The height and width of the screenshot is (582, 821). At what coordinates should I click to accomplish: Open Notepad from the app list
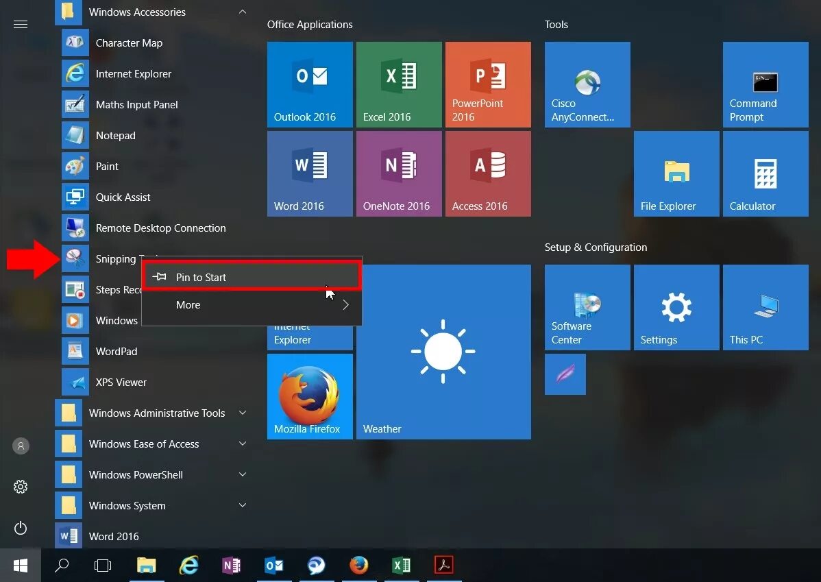point(152,136)
